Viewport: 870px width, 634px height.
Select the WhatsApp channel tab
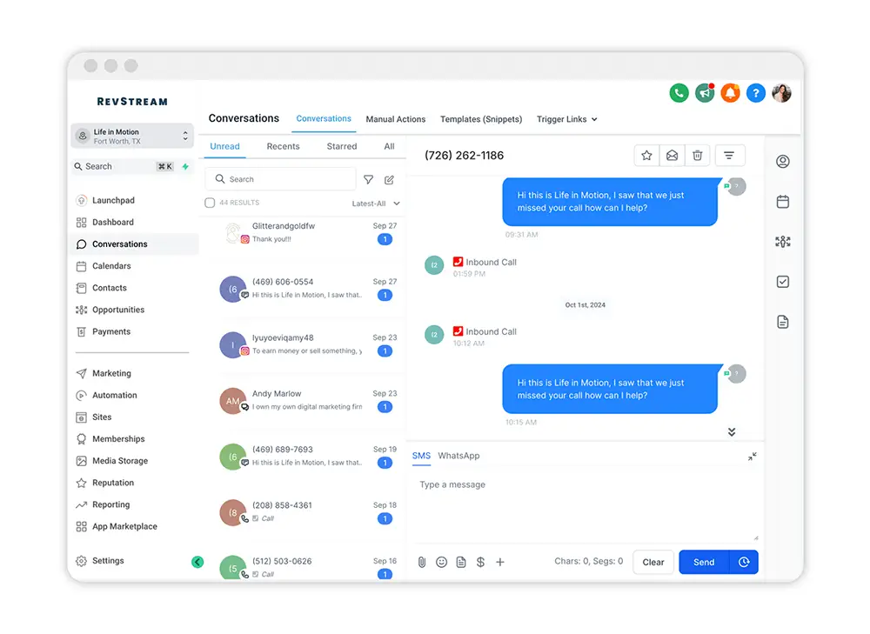(x=458, y=456)
